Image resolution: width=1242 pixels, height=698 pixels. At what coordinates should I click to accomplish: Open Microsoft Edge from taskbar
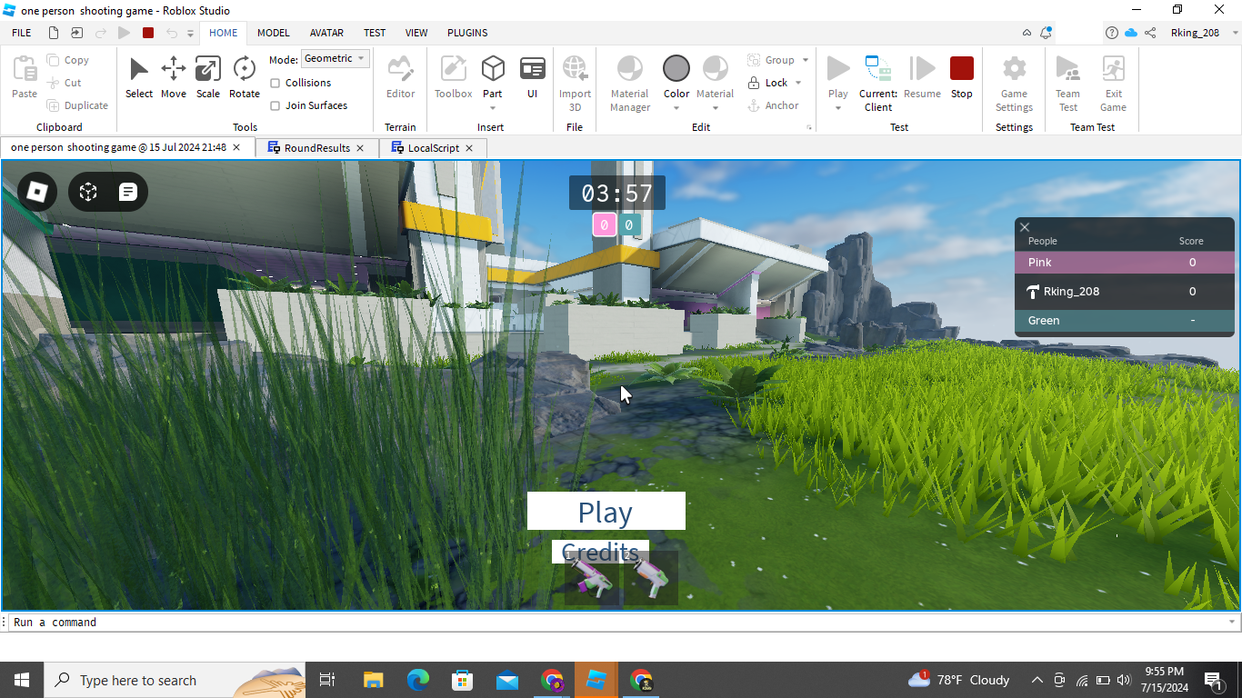tap(417, 680)
